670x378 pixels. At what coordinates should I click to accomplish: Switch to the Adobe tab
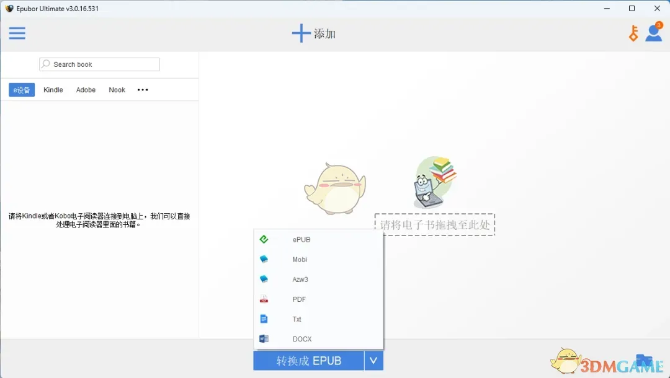point(86,90)
